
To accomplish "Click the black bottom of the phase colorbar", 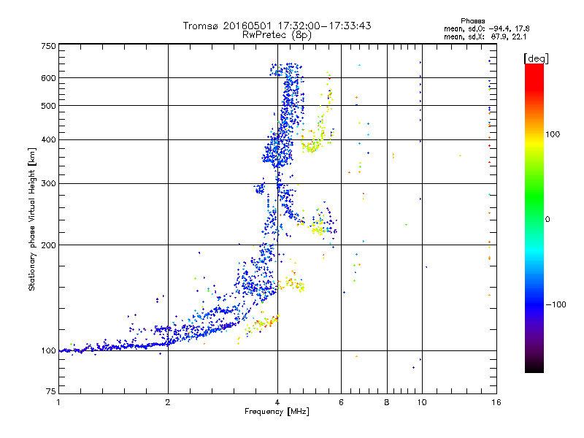I will pos(534,367).
